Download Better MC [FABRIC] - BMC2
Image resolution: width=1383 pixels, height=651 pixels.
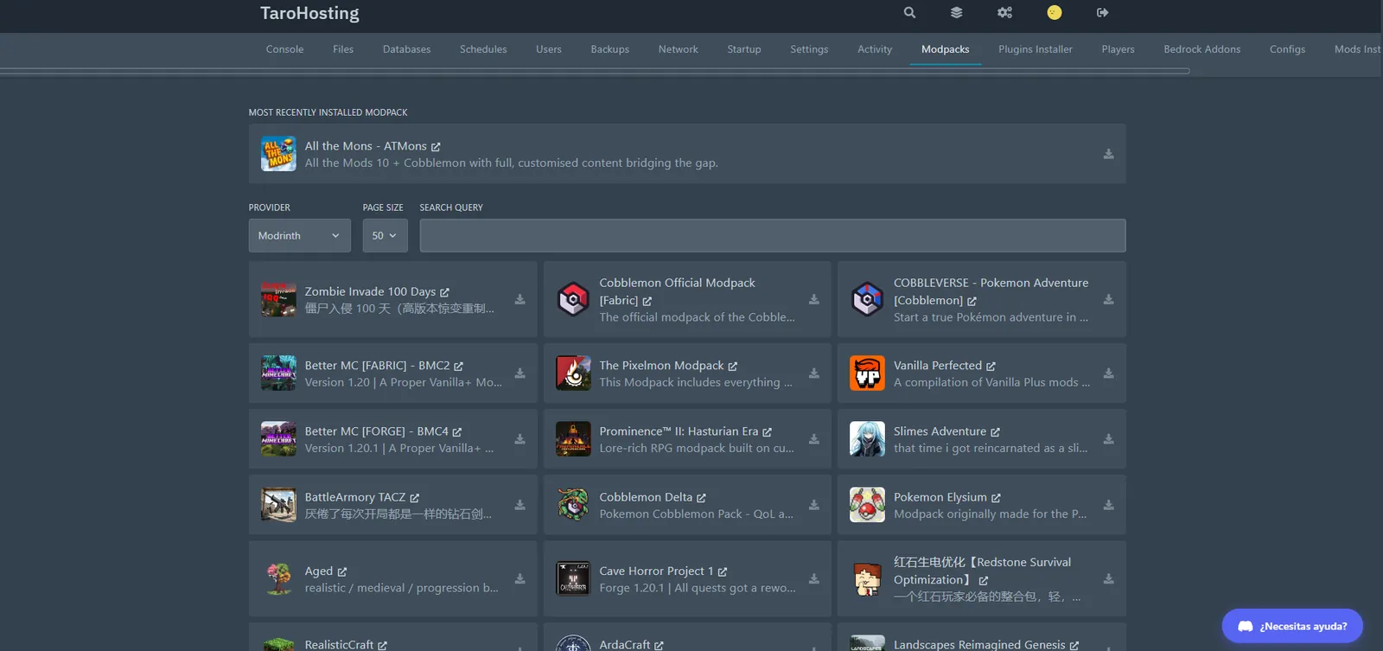pos(519,373)
